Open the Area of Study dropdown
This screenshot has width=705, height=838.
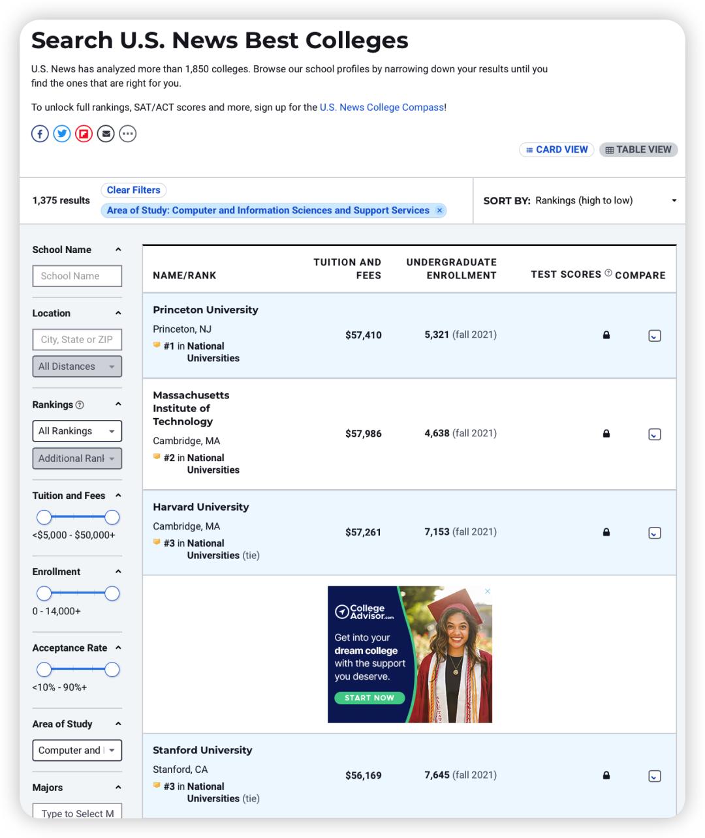77,751
